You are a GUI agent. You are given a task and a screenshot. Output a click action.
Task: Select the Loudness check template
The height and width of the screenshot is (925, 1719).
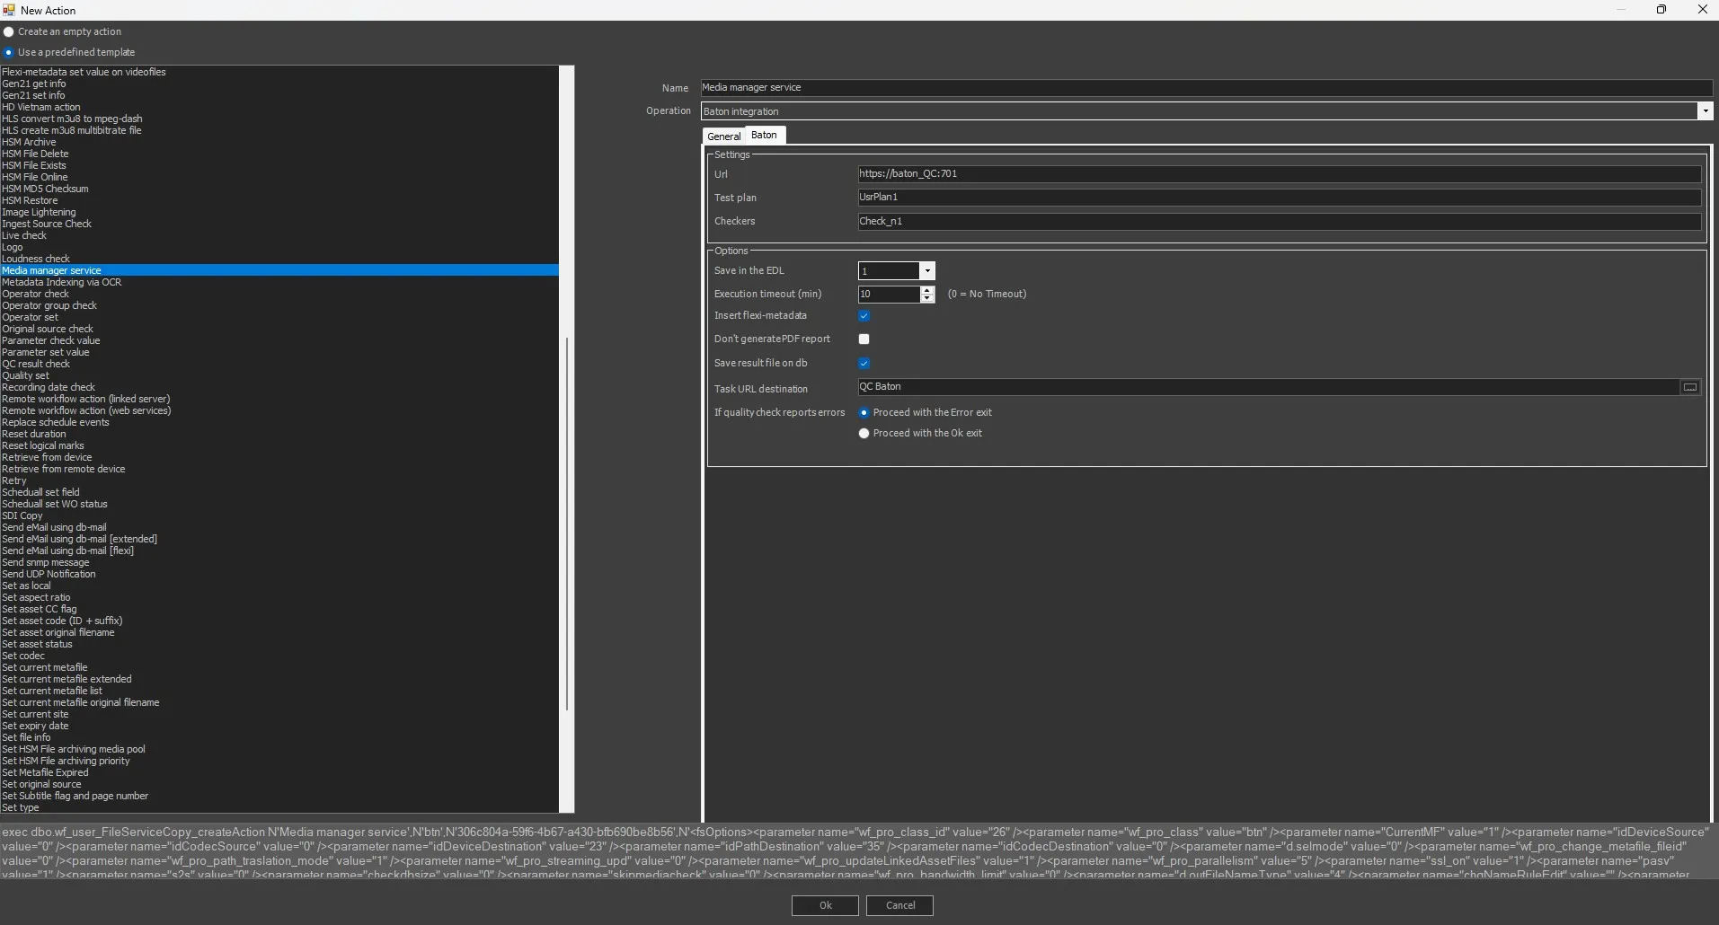[36, 259]
